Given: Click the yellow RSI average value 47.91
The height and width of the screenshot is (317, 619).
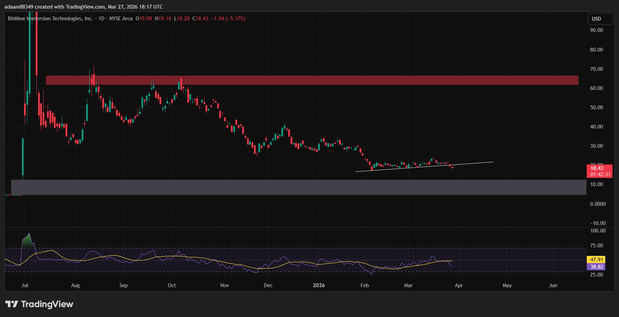Looking at the screenshot, I should [x=597, y=260].
